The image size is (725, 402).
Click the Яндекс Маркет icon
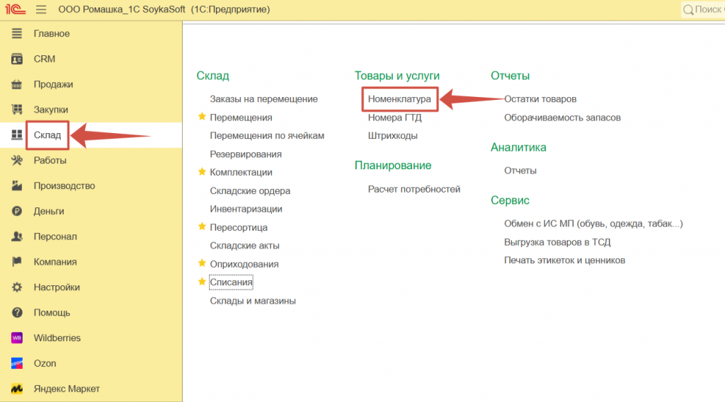(17, 389)
